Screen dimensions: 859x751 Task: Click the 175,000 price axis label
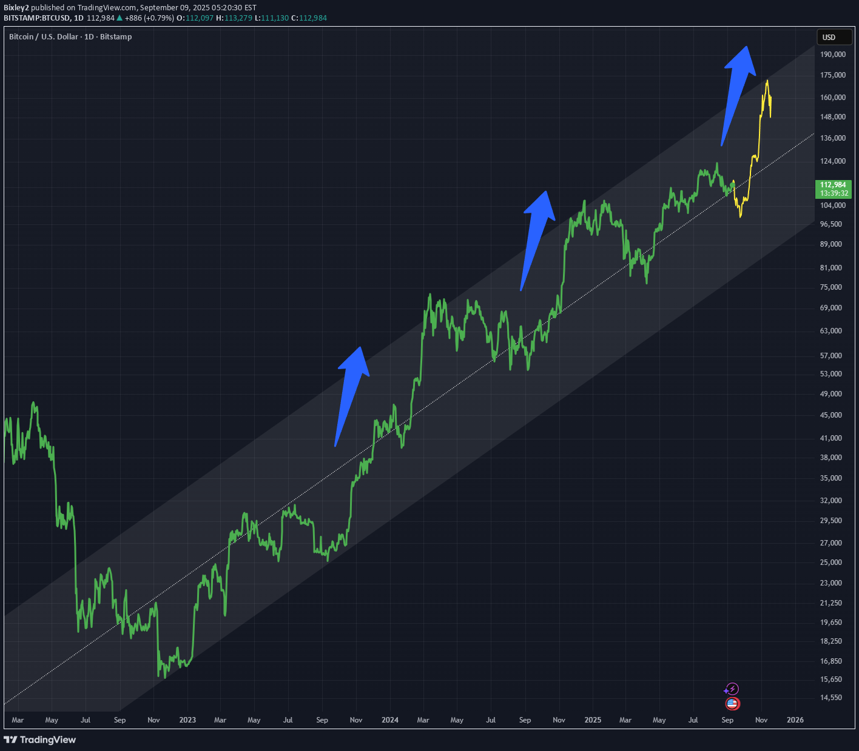click(x=833, y=75)
